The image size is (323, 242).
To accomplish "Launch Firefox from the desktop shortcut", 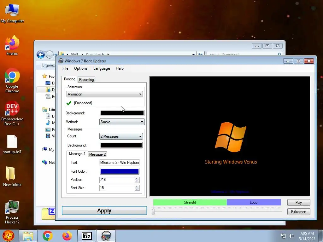I will 12,46.
